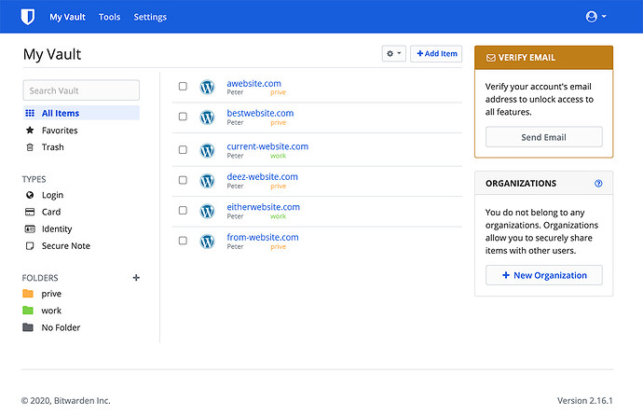Open the eitherwebsite.com entry
Screen dimensions: 643x415
click(x=264, y=207)
